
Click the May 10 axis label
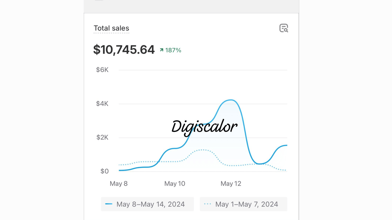coord(175,184)
